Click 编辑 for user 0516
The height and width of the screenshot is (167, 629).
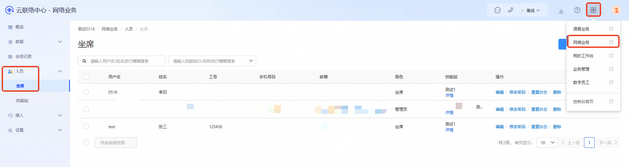pyautogui.click(x=500, y=92)
